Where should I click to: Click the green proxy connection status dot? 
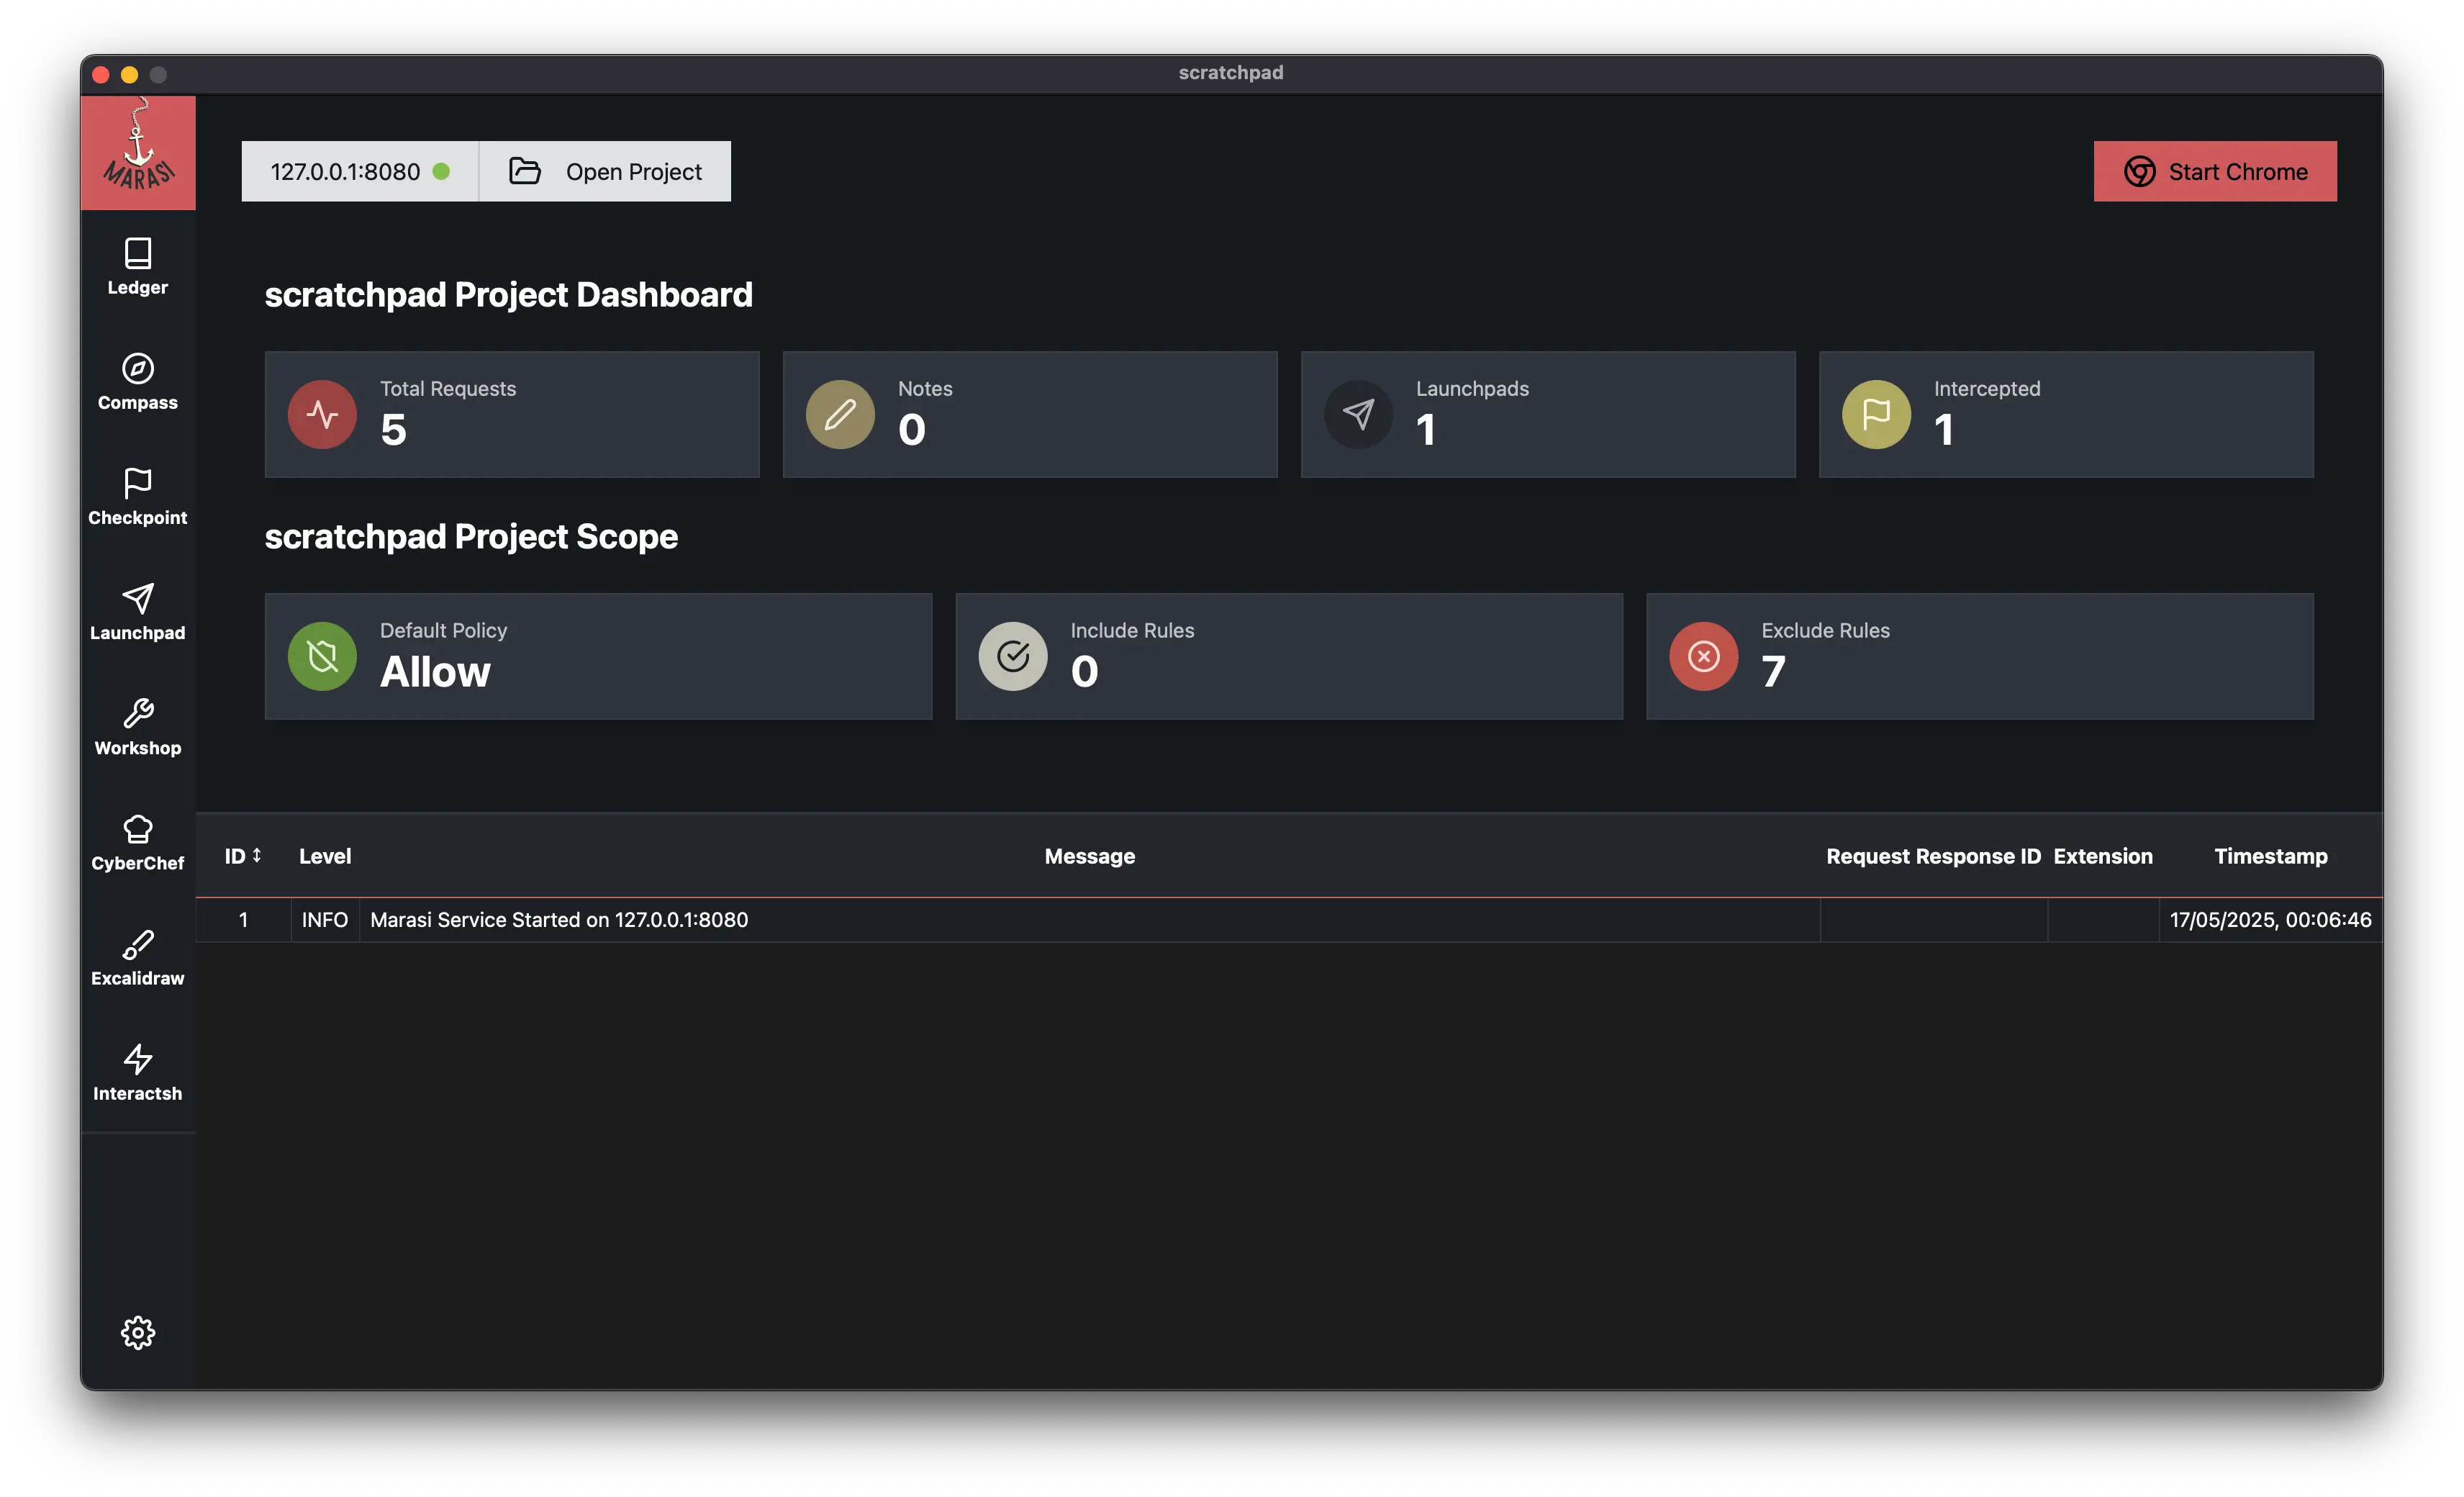[442, 171]
